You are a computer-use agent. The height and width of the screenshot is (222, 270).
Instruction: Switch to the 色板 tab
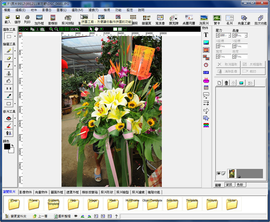point(240,185)
